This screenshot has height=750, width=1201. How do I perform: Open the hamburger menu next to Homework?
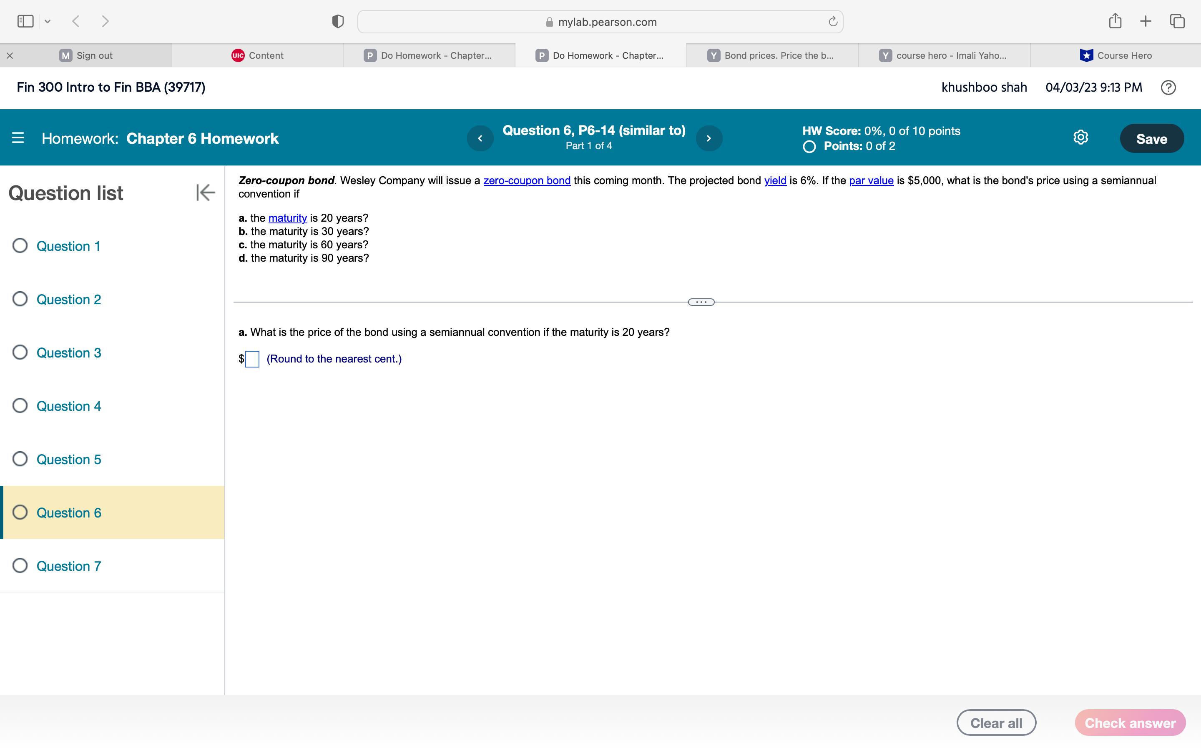(18, 138)
